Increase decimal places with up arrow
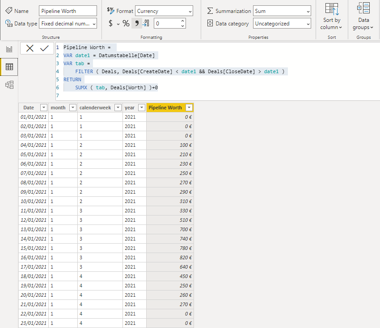The image size is (380, 328). click(x=182, y=21)
